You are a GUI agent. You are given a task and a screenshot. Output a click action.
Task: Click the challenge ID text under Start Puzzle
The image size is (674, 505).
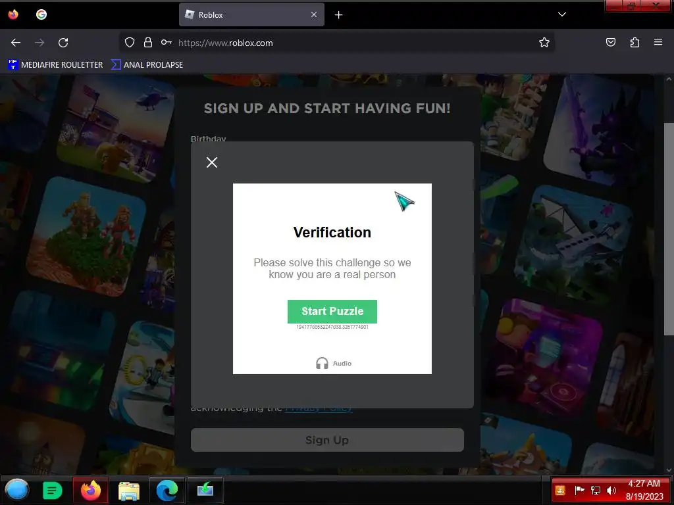pyautogui.click(x=332, y=327)
